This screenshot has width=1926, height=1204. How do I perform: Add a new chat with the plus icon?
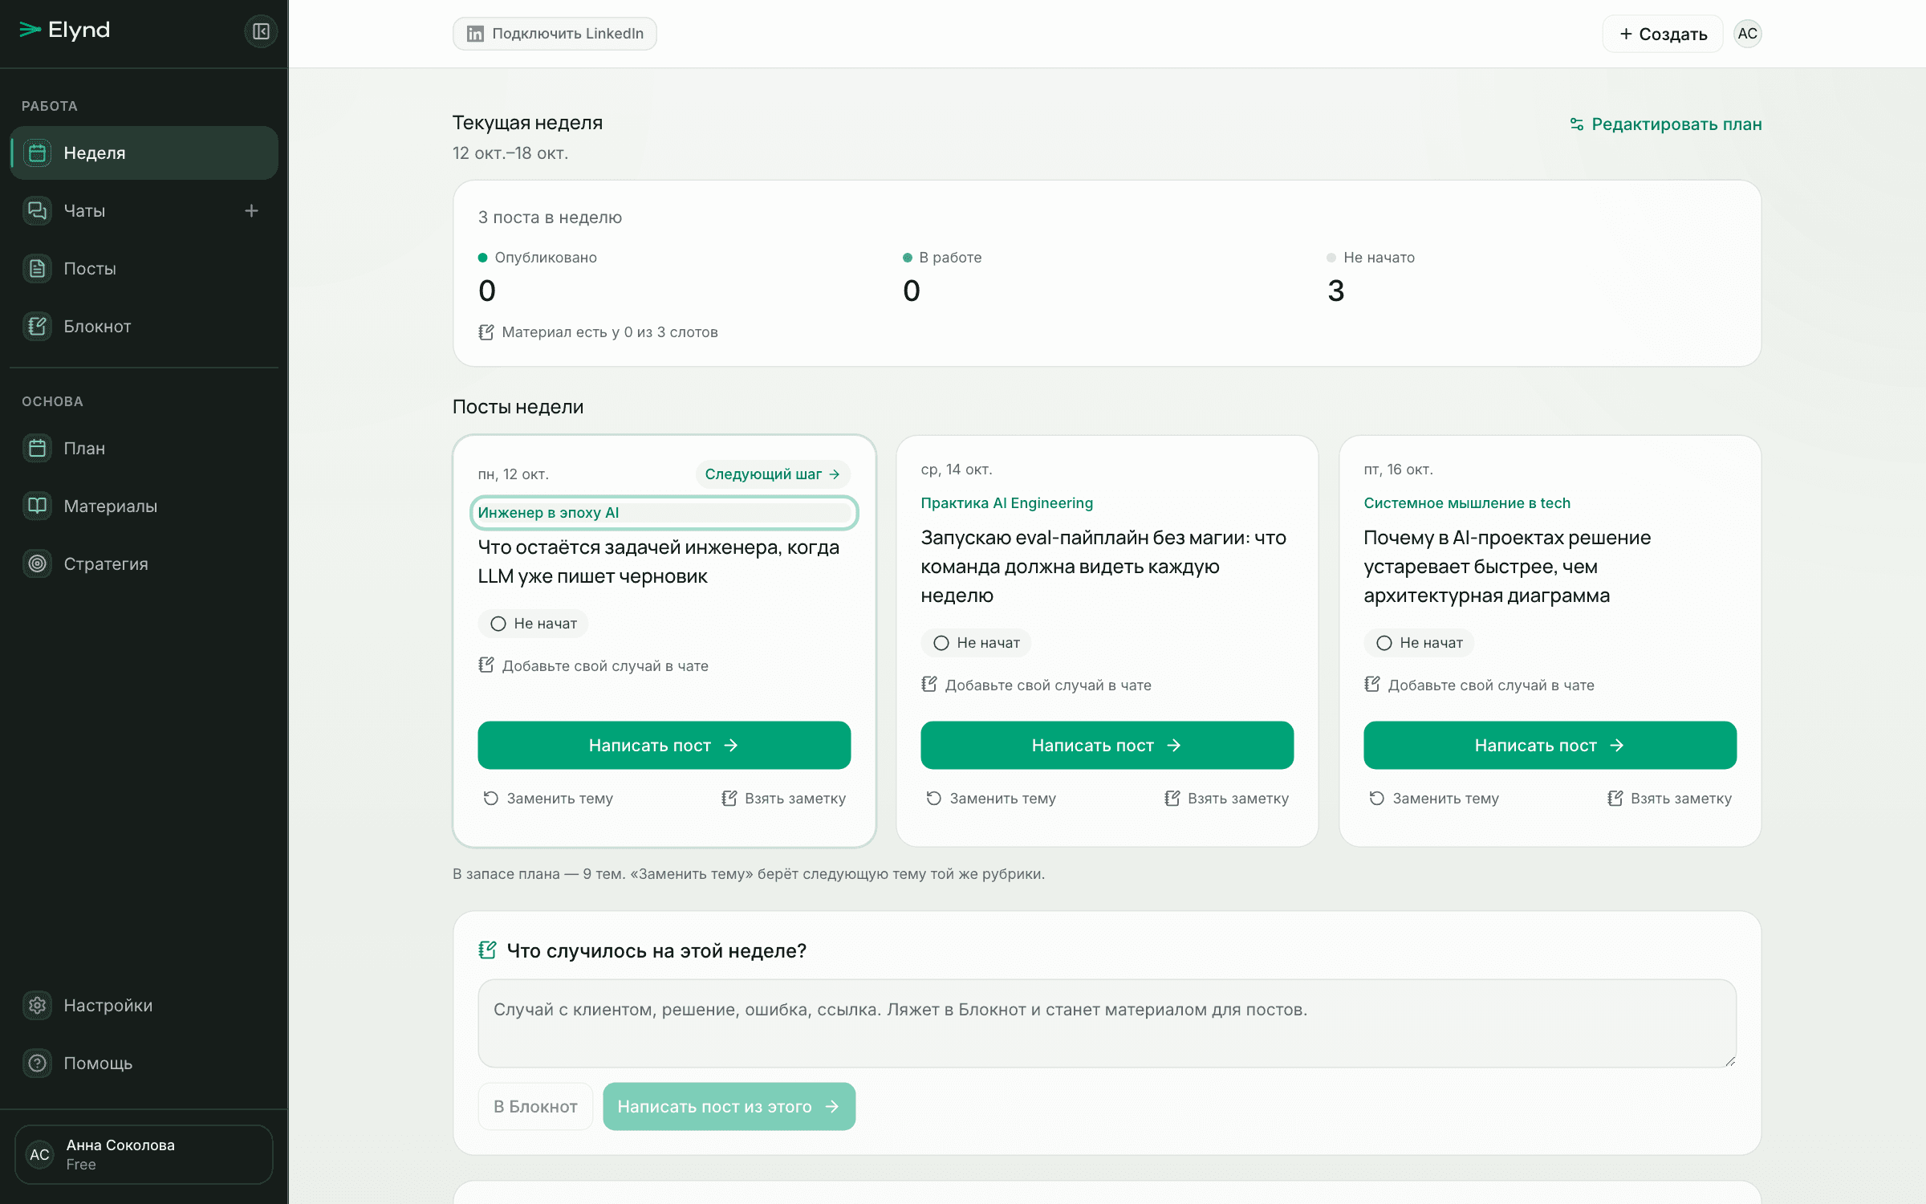click(251, 210)
